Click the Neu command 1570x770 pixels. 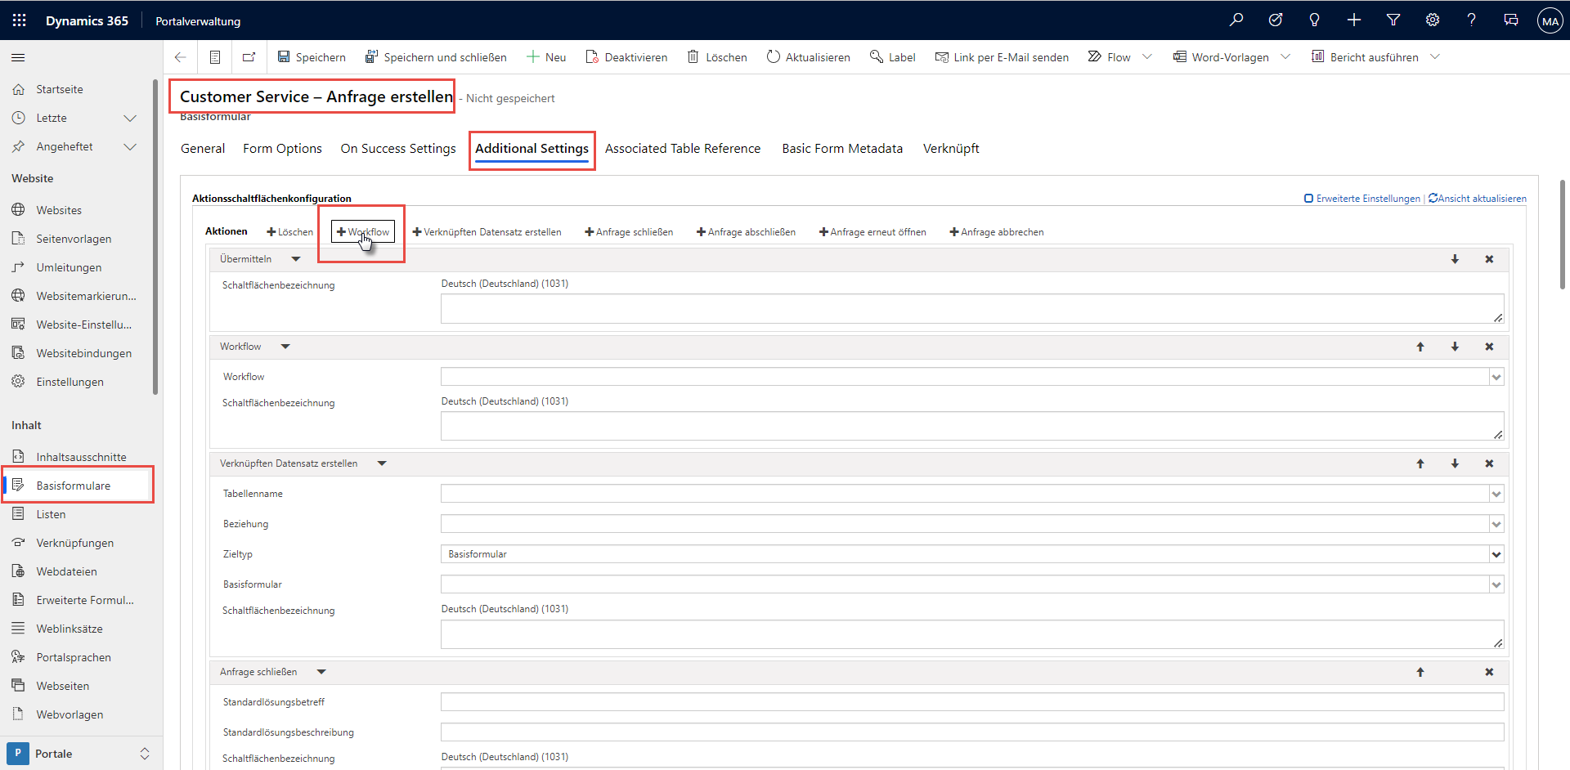tap(546, 57)
